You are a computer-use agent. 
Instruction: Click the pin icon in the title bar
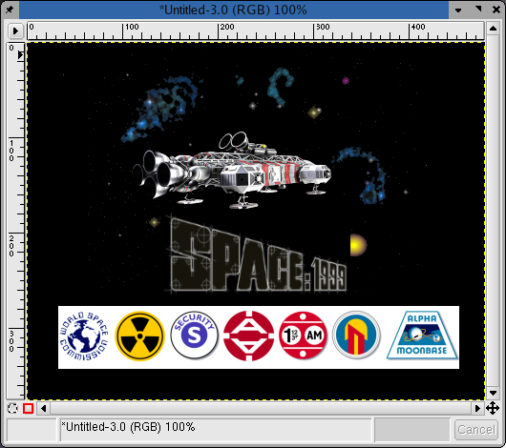point(10,10)
